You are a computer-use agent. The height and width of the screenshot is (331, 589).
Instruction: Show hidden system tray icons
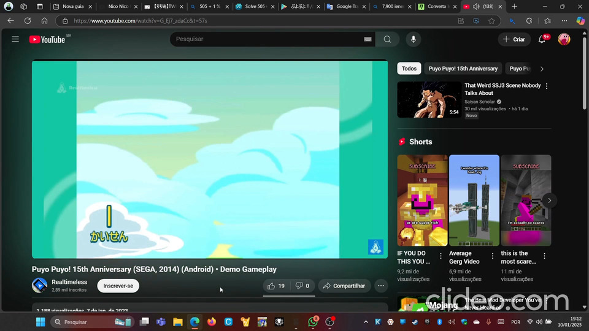[366, 322]
